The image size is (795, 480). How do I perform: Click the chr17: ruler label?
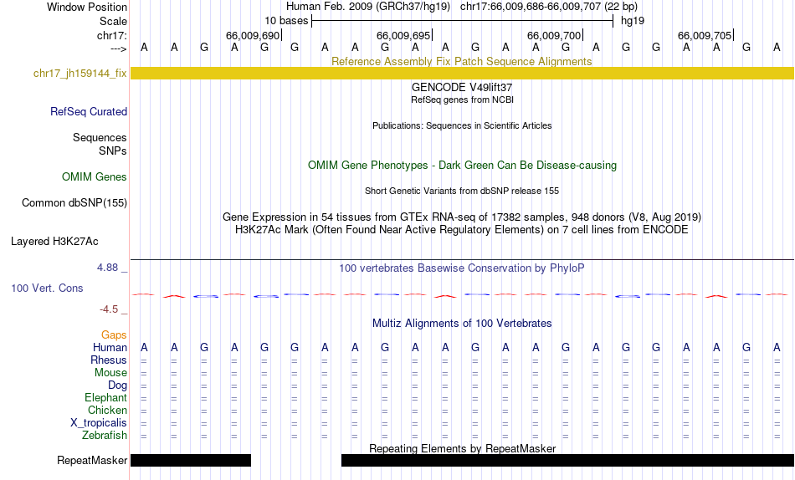tap(111, 35)
